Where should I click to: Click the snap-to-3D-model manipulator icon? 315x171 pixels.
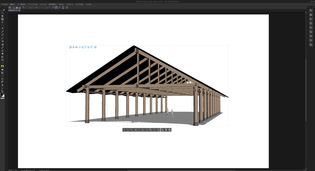(x=91, y=47)
